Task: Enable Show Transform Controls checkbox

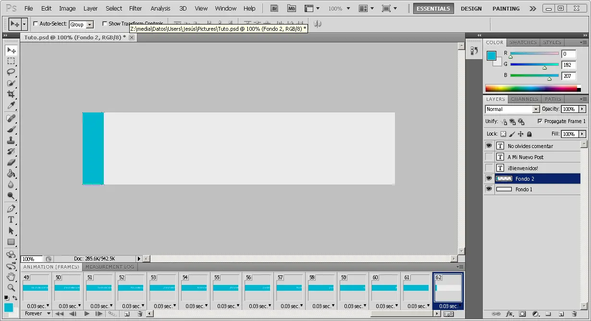Action: 104,24
